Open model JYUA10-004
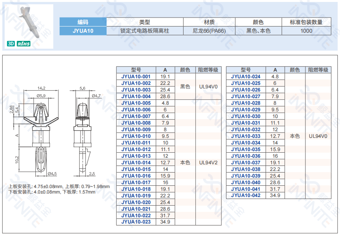This screenshot has height=236, width=340. click(x=136, y=97)
